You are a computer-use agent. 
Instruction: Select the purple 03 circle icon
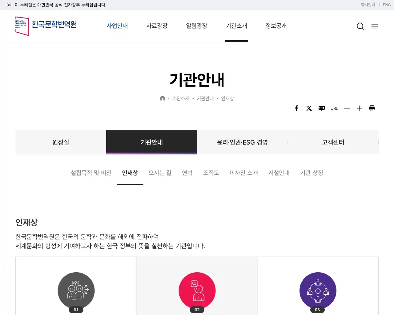(318, 291)
